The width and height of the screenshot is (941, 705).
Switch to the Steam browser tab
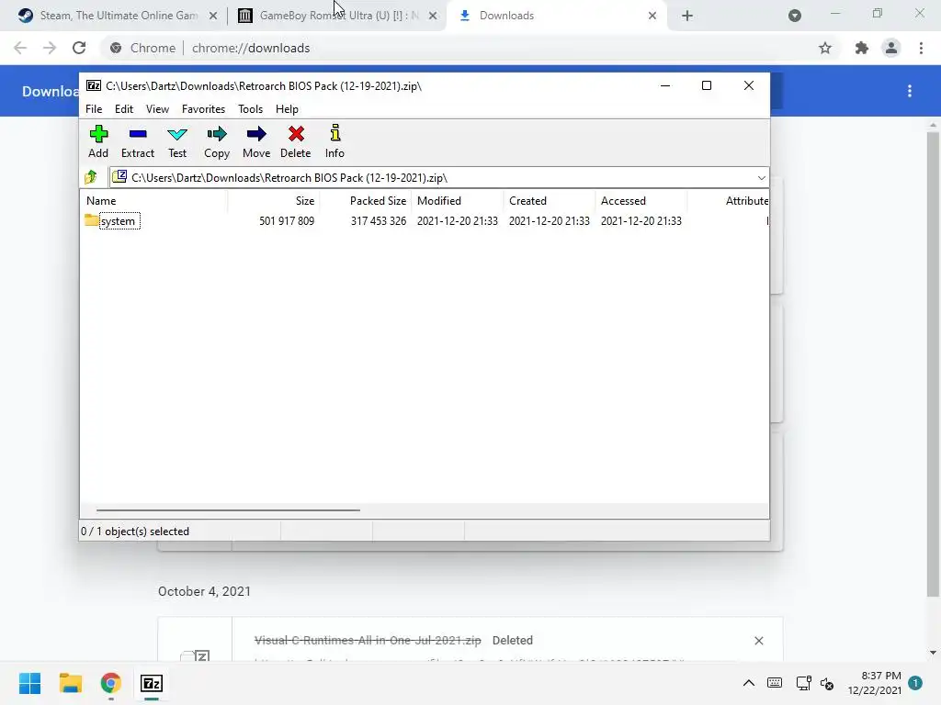[x=119, y=16]
